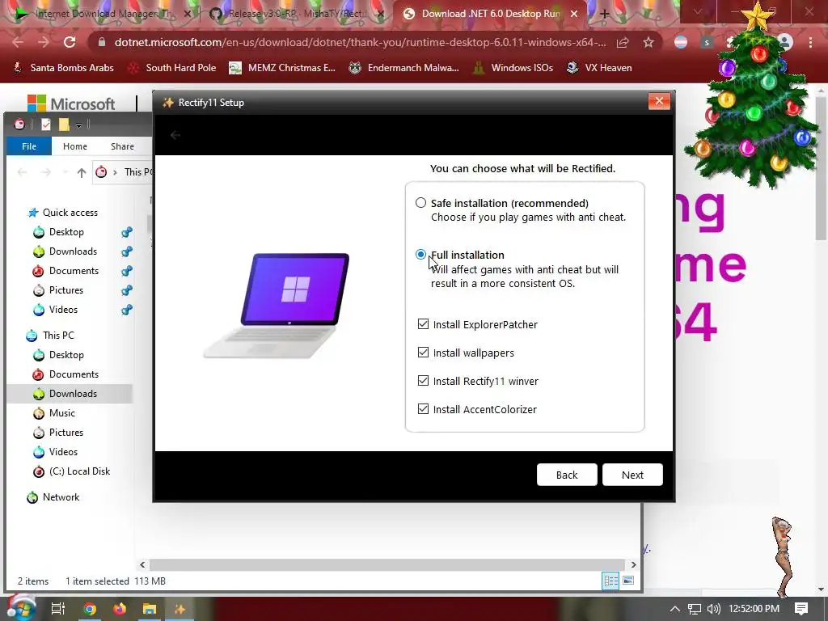Select Network in navigation pane

(x=61, y=497)
